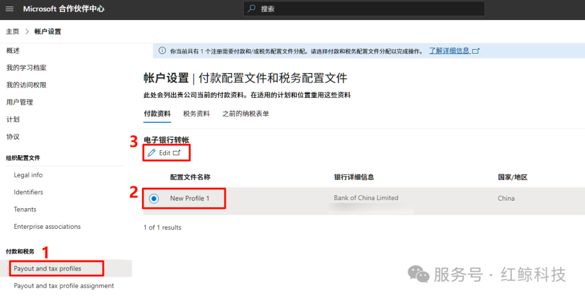Open 我的学习档案 in the sidebar
The width and height of the screenshot is (585, 298).
[26, 68]
